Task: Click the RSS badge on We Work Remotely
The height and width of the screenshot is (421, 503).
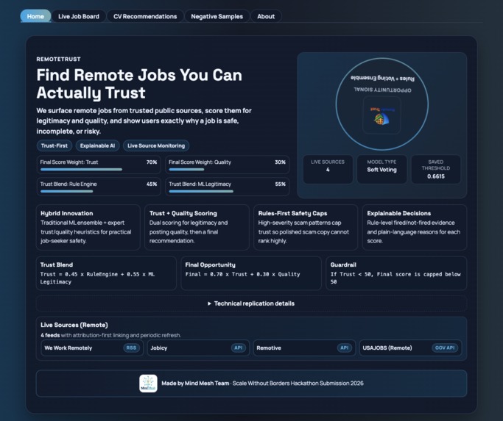Action: [131, 348]
